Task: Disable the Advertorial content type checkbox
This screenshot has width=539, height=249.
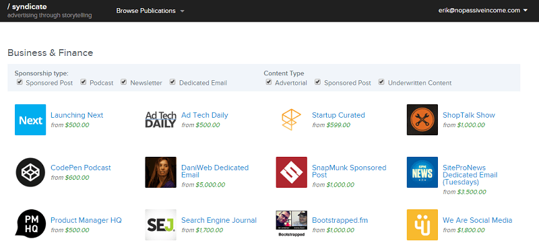Action: [x=269, y=82]
